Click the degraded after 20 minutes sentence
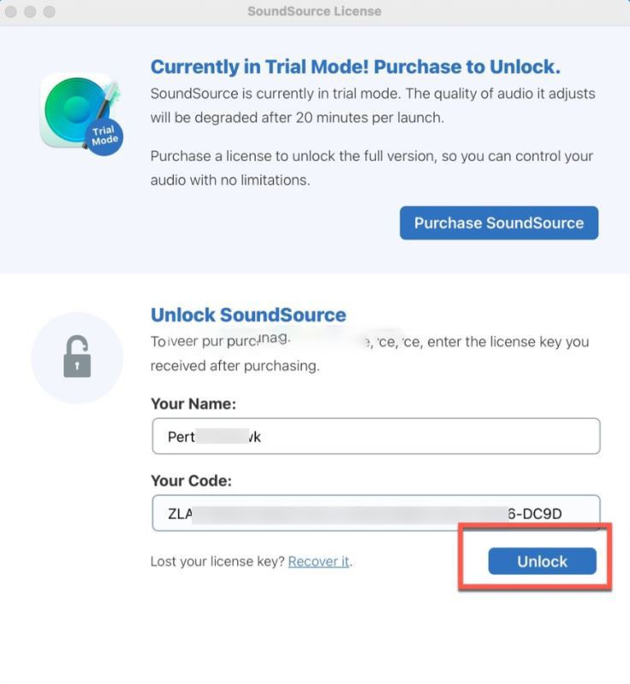This screenshot has width=630, height=684. pyautogui.click(x=297, y=118)
